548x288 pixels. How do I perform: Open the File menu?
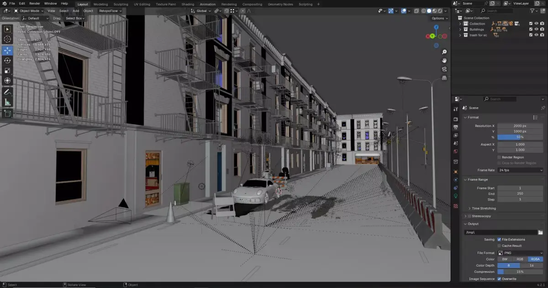coord(12,3)
